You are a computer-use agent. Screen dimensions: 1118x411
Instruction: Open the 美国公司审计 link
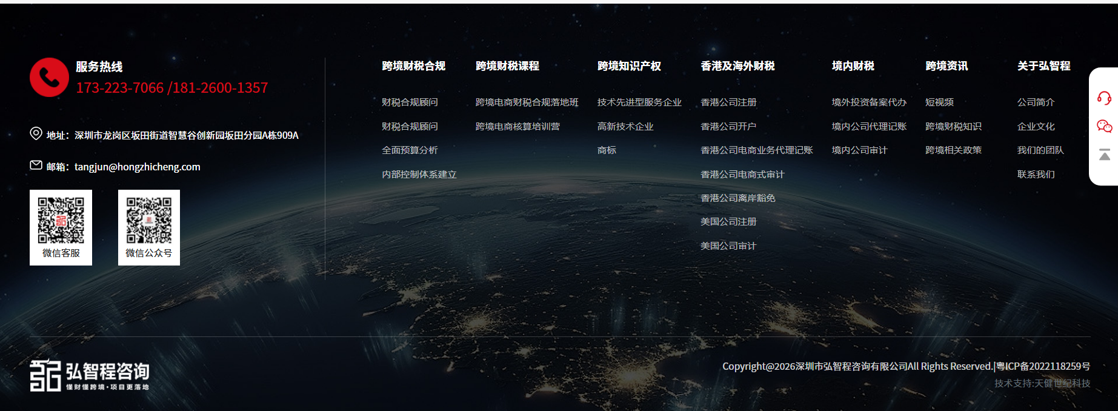pyautogui.click(x=728, y=246)
